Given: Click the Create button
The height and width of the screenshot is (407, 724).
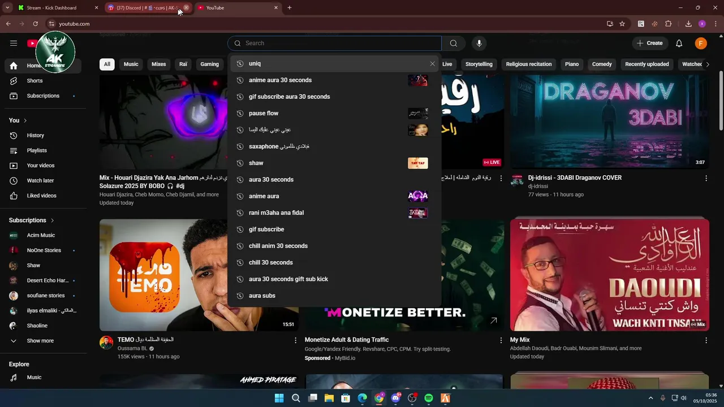Looking at the screenshot, I should pos(650,44).
